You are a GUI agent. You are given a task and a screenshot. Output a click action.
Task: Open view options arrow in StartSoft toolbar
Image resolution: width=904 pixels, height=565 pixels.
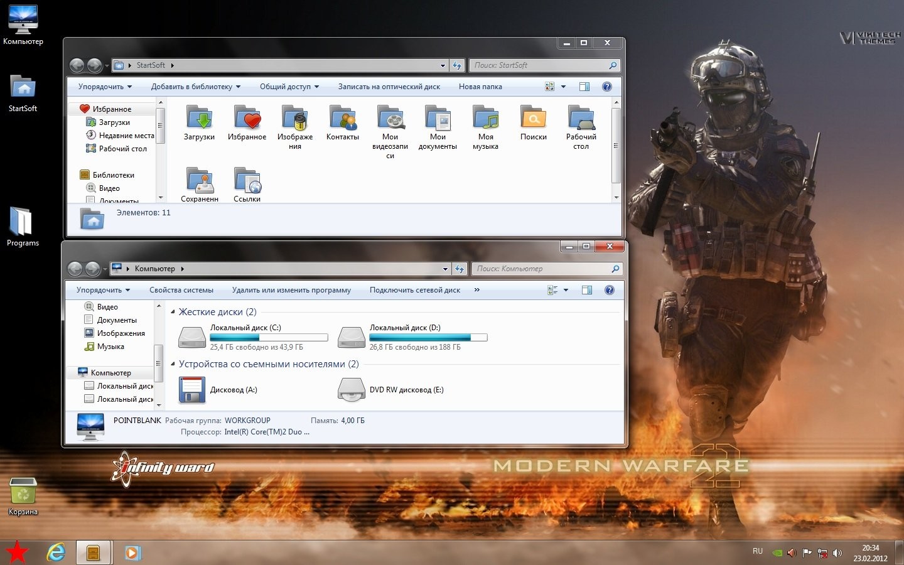(563, 87)
